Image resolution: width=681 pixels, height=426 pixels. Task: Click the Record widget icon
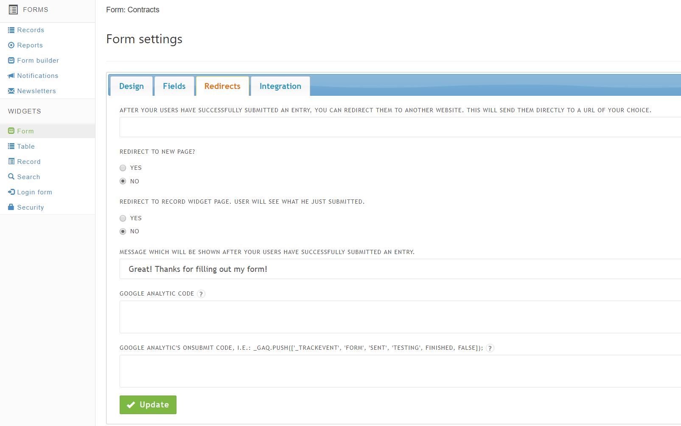pos(11,161)
